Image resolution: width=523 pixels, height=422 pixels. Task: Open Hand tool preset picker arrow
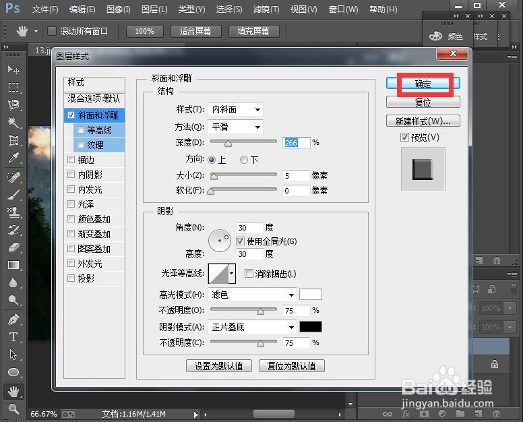(36, 32)
